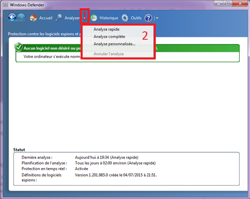Close the Windows Defender window
The image size is (250, 199).
240,3
